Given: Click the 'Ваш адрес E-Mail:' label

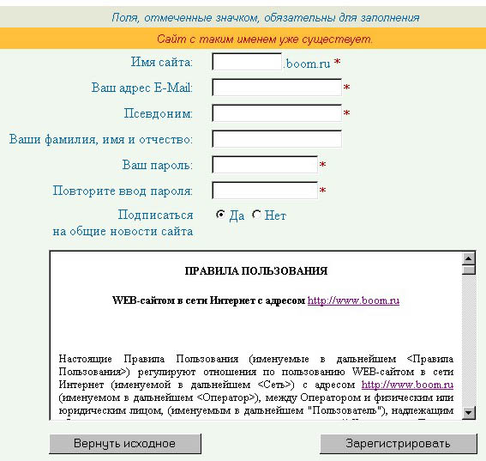Looking at the screenshot, I should (142, 88).
